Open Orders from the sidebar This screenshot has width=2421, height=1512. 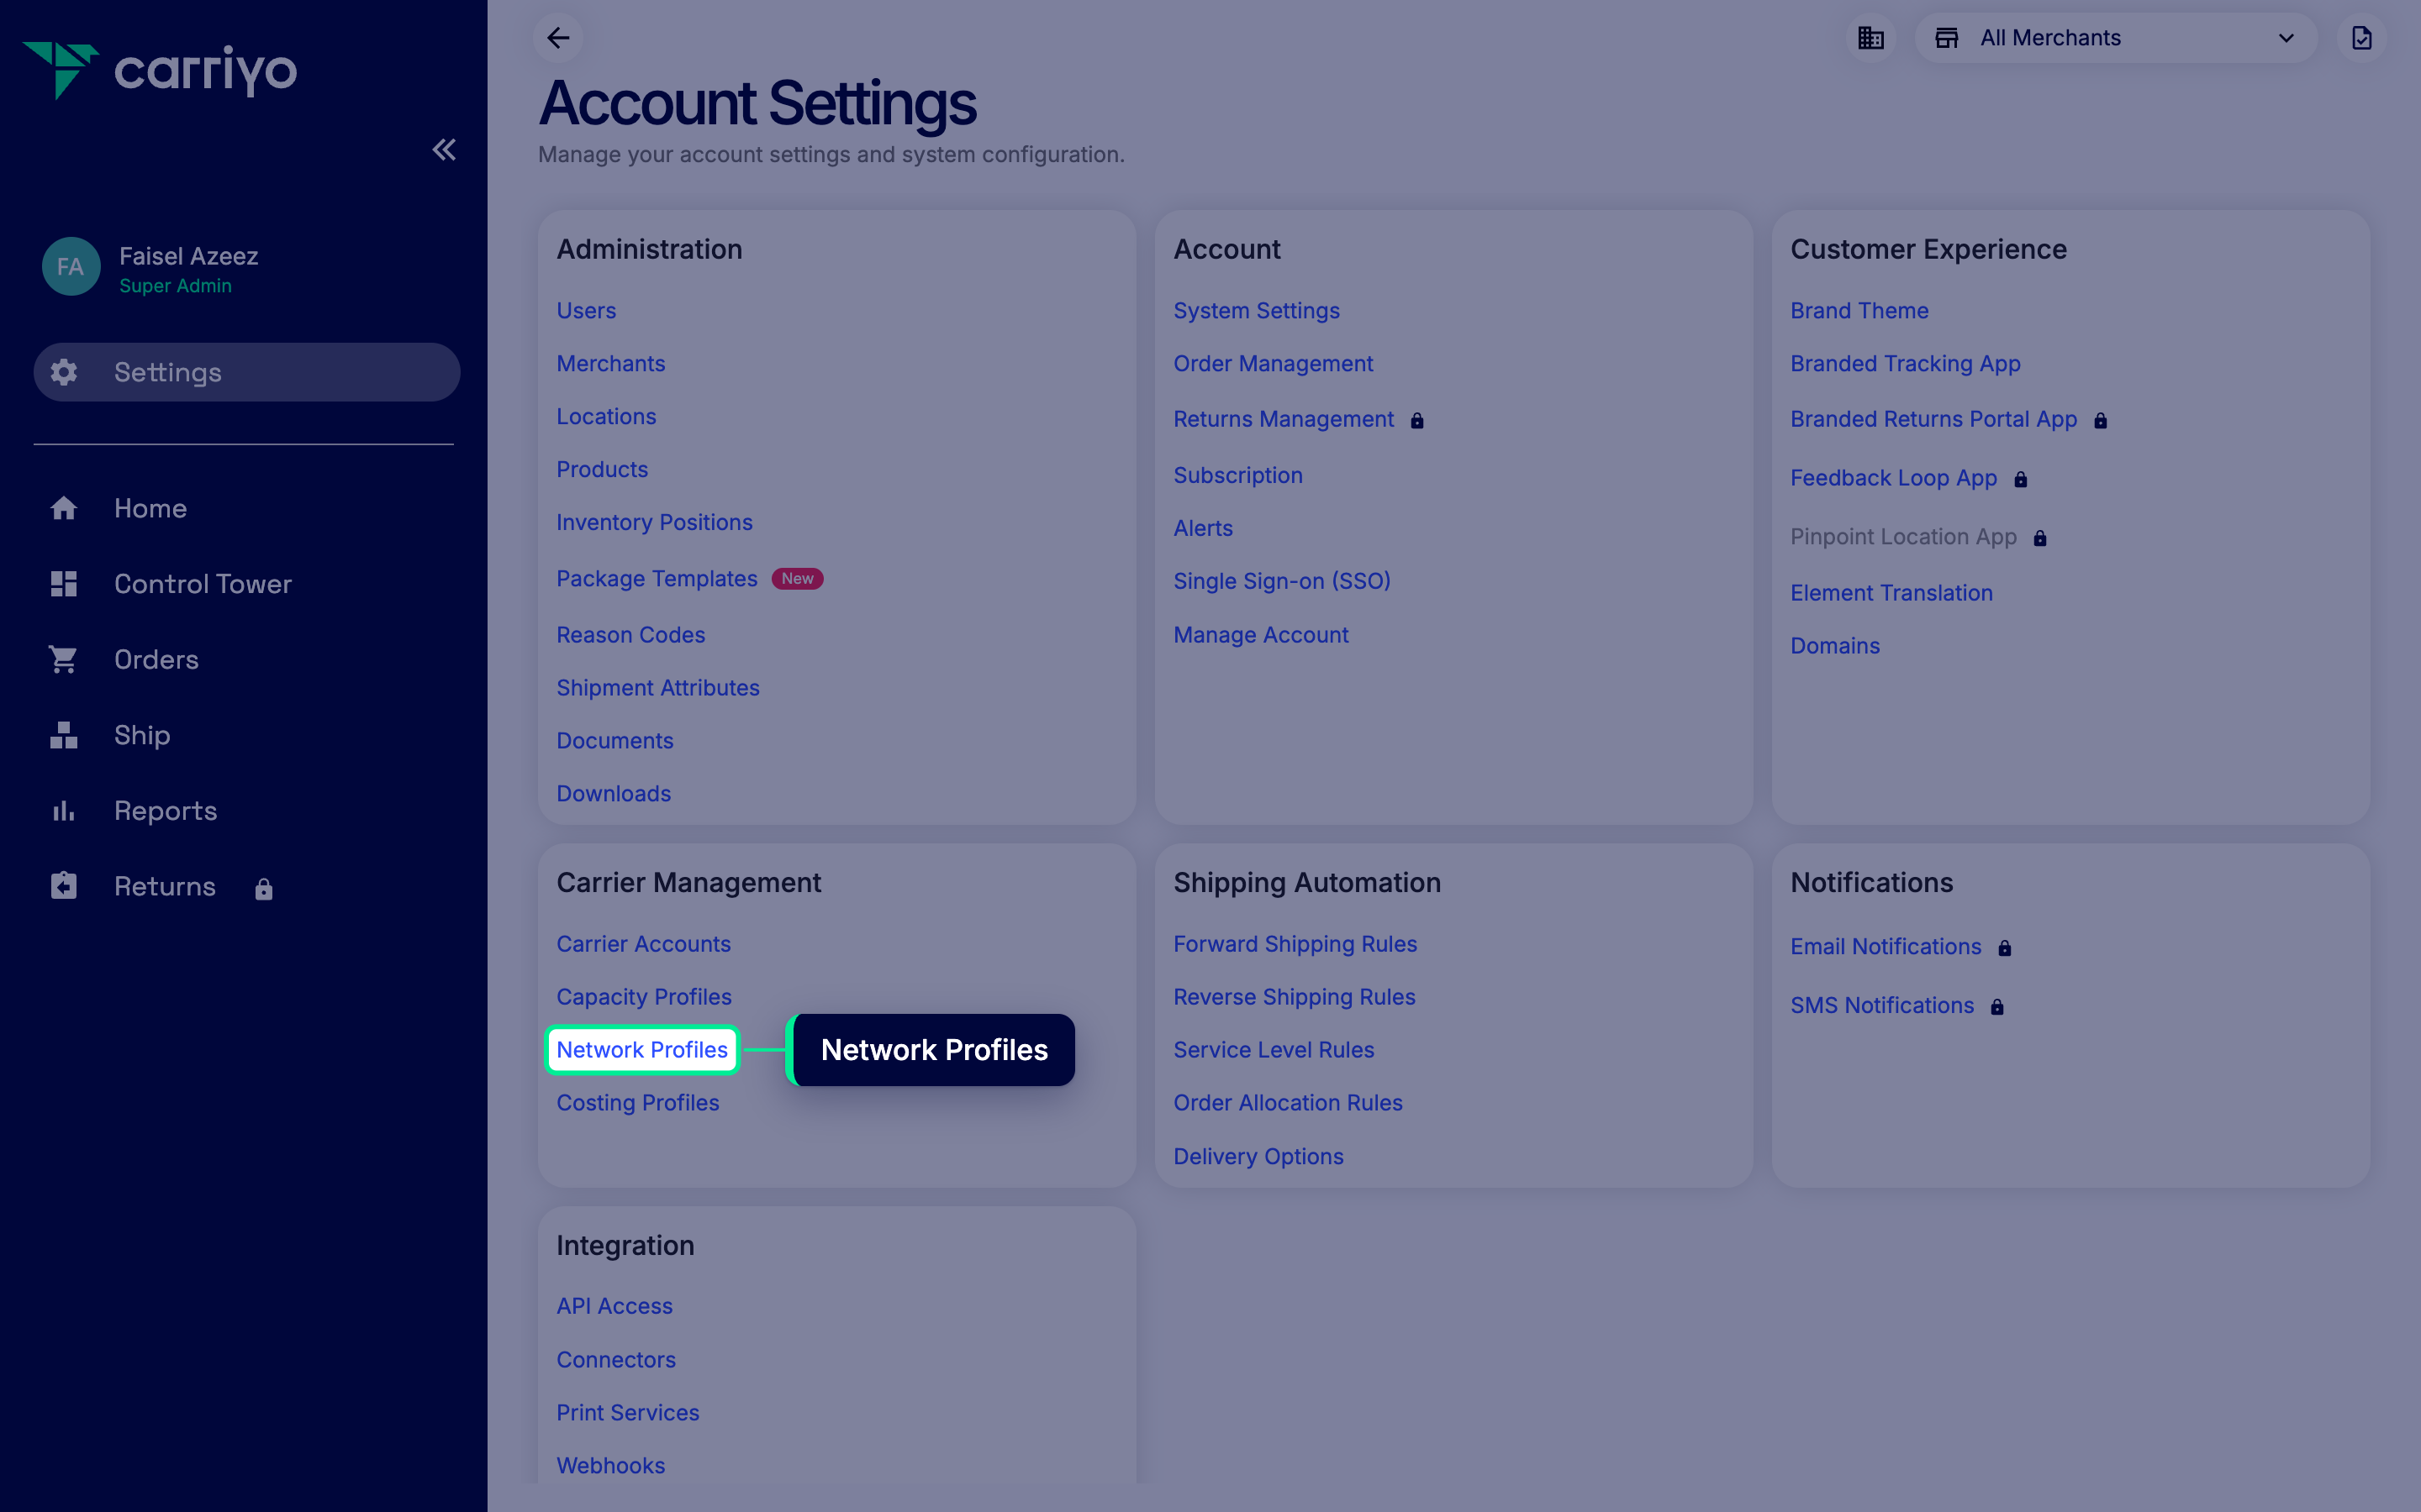tap(156, 660)
